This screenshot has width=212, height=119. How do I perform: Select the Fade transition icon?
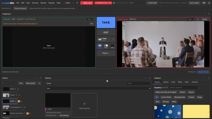[x=100, y=46]
